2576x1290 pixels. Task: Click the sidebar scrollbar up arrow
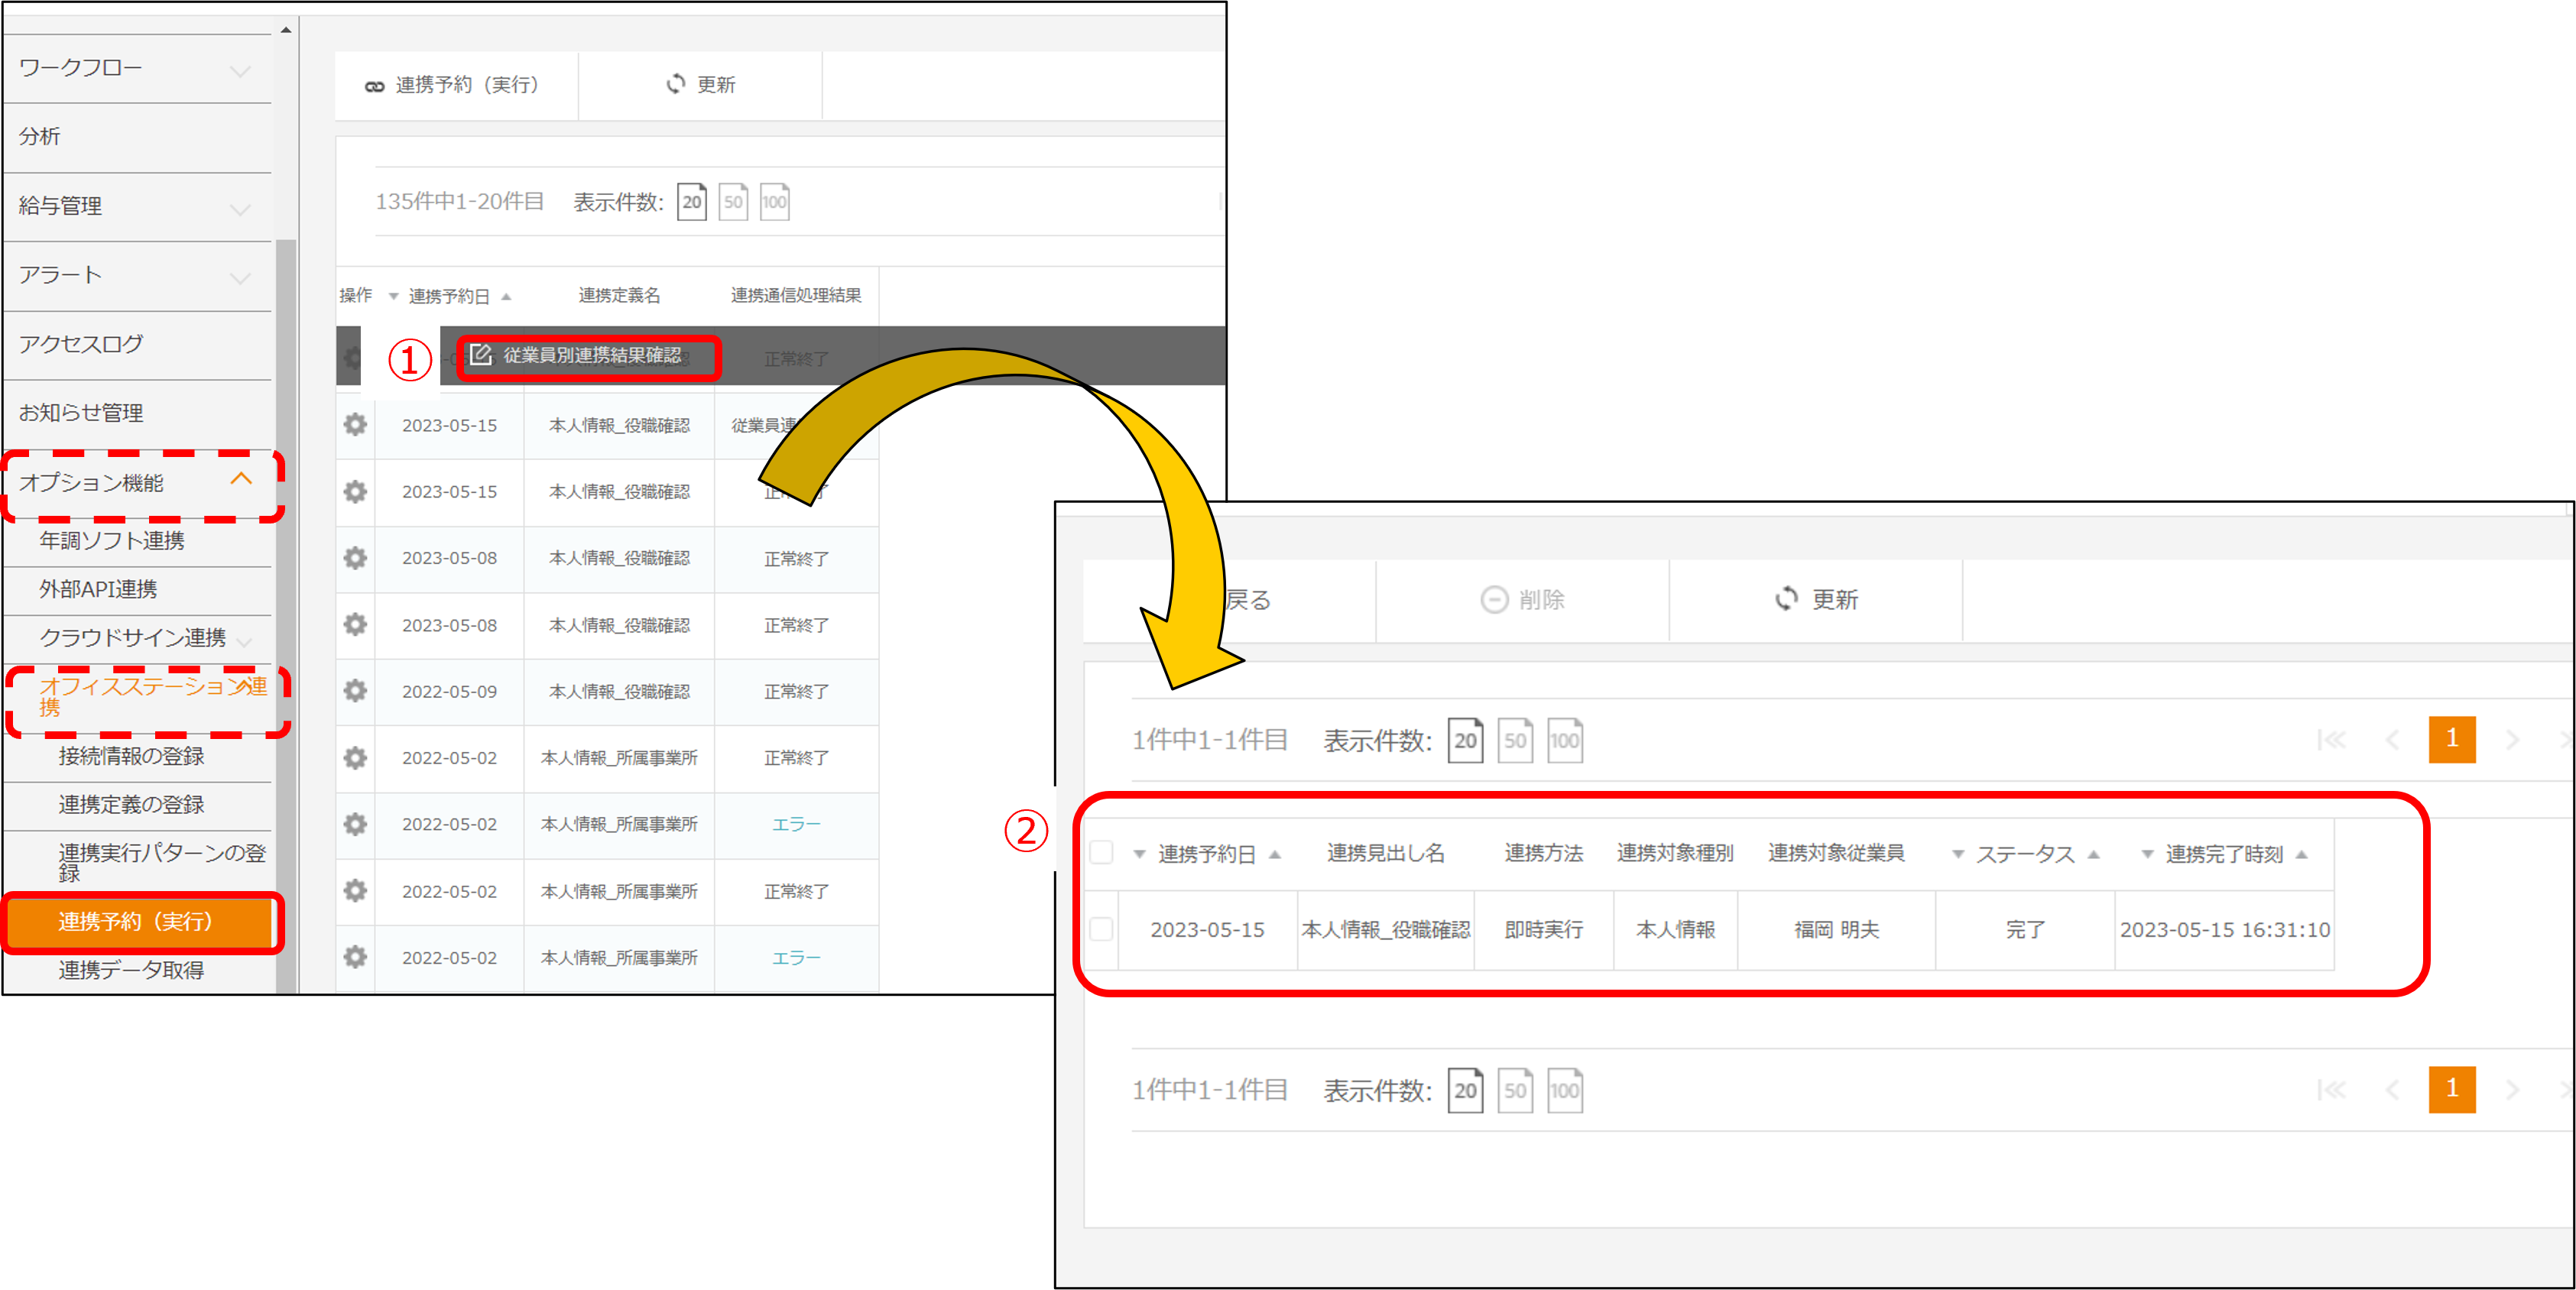[x=286, y=30]
